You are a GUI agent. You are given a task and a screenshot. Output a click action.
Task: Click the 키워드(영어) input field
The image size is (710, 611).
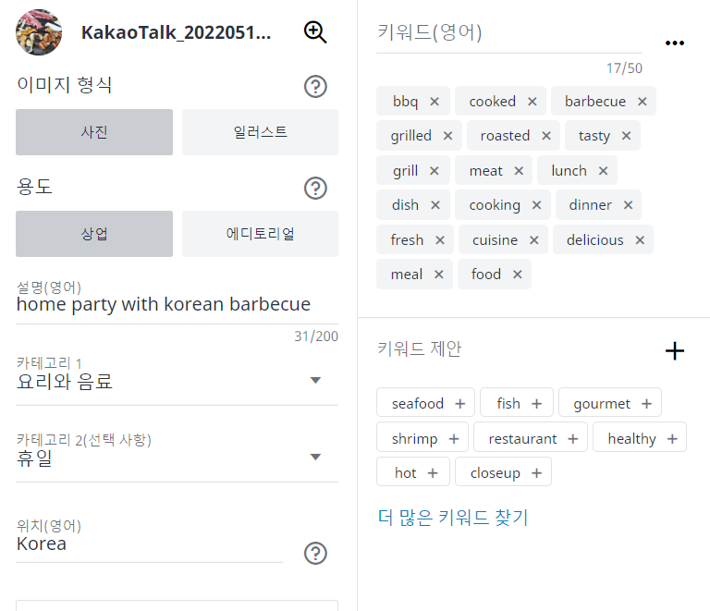(x=509, y=34)
